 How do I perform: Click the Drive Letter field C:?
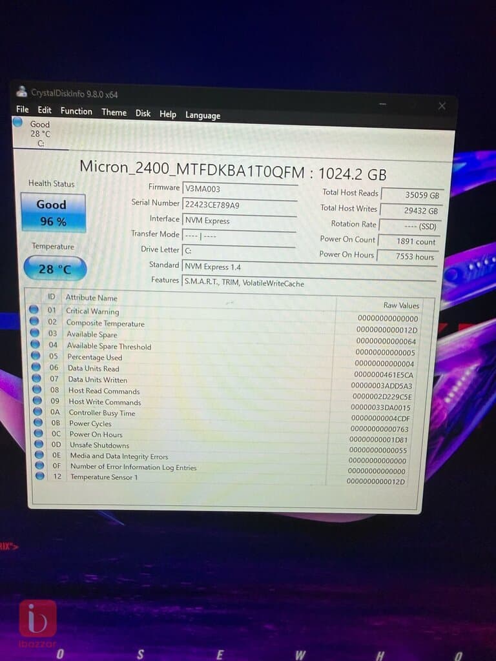coord(239,251)
